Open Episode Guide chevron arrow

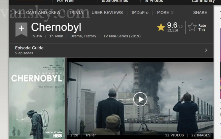[x=206, y=50]
